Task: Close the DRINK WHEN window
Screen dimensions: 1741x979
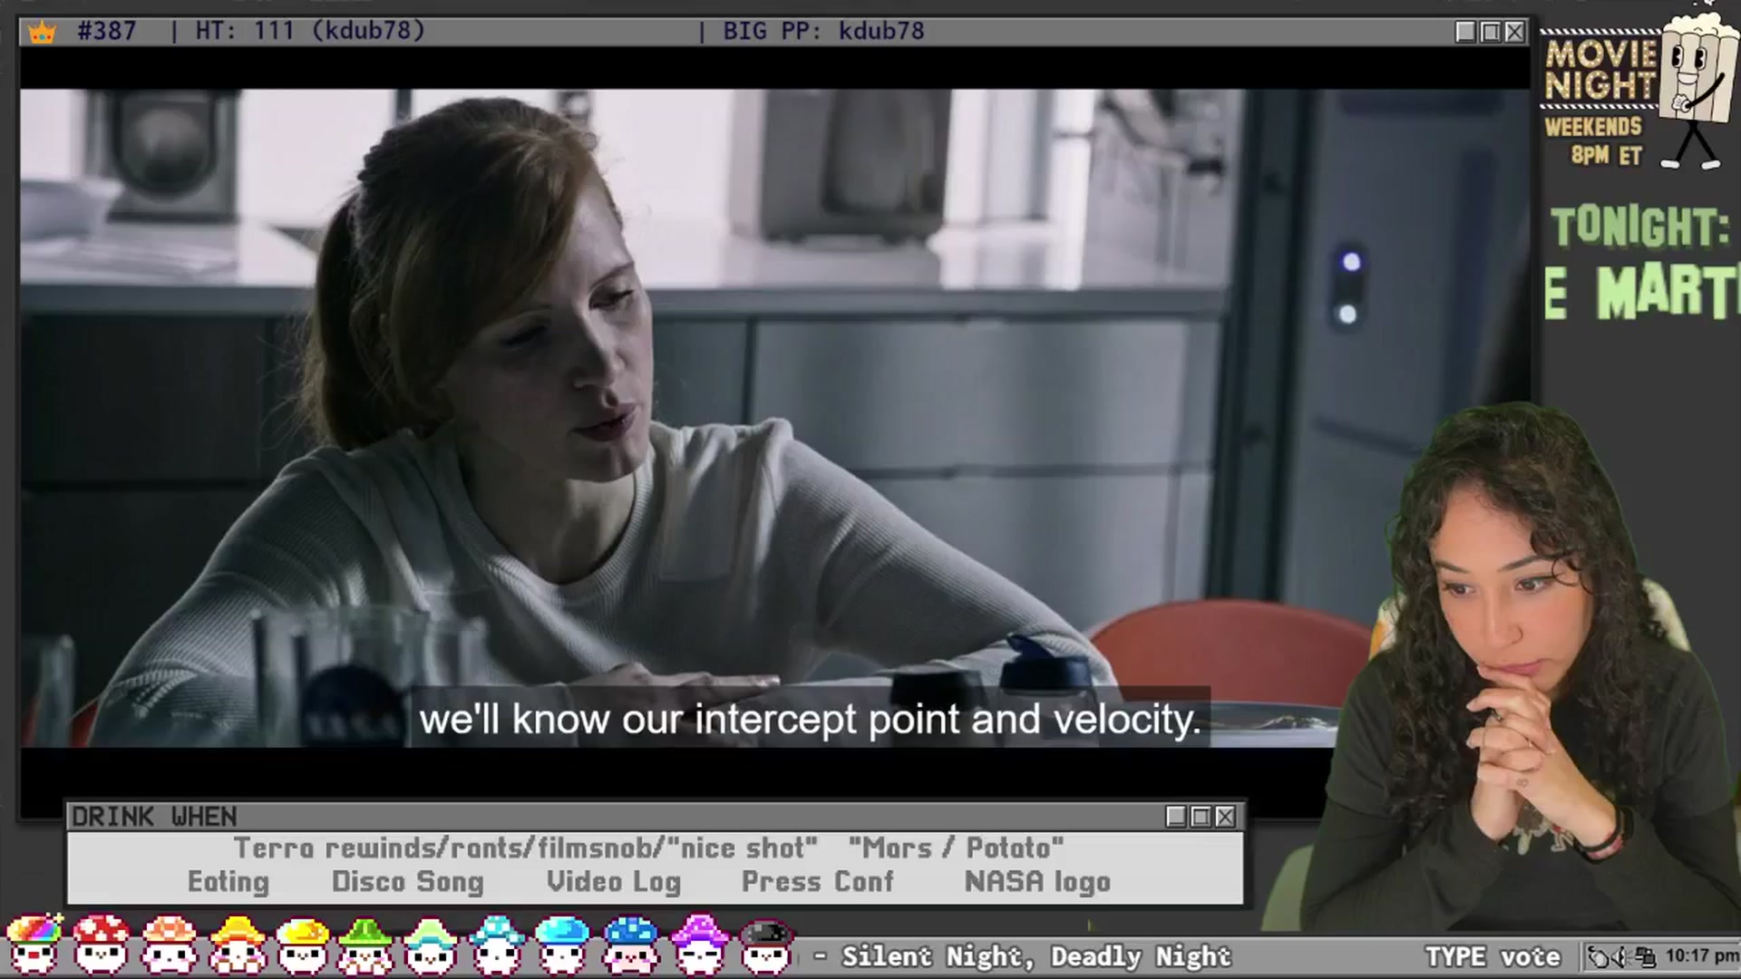Action: click(1225, 817)
